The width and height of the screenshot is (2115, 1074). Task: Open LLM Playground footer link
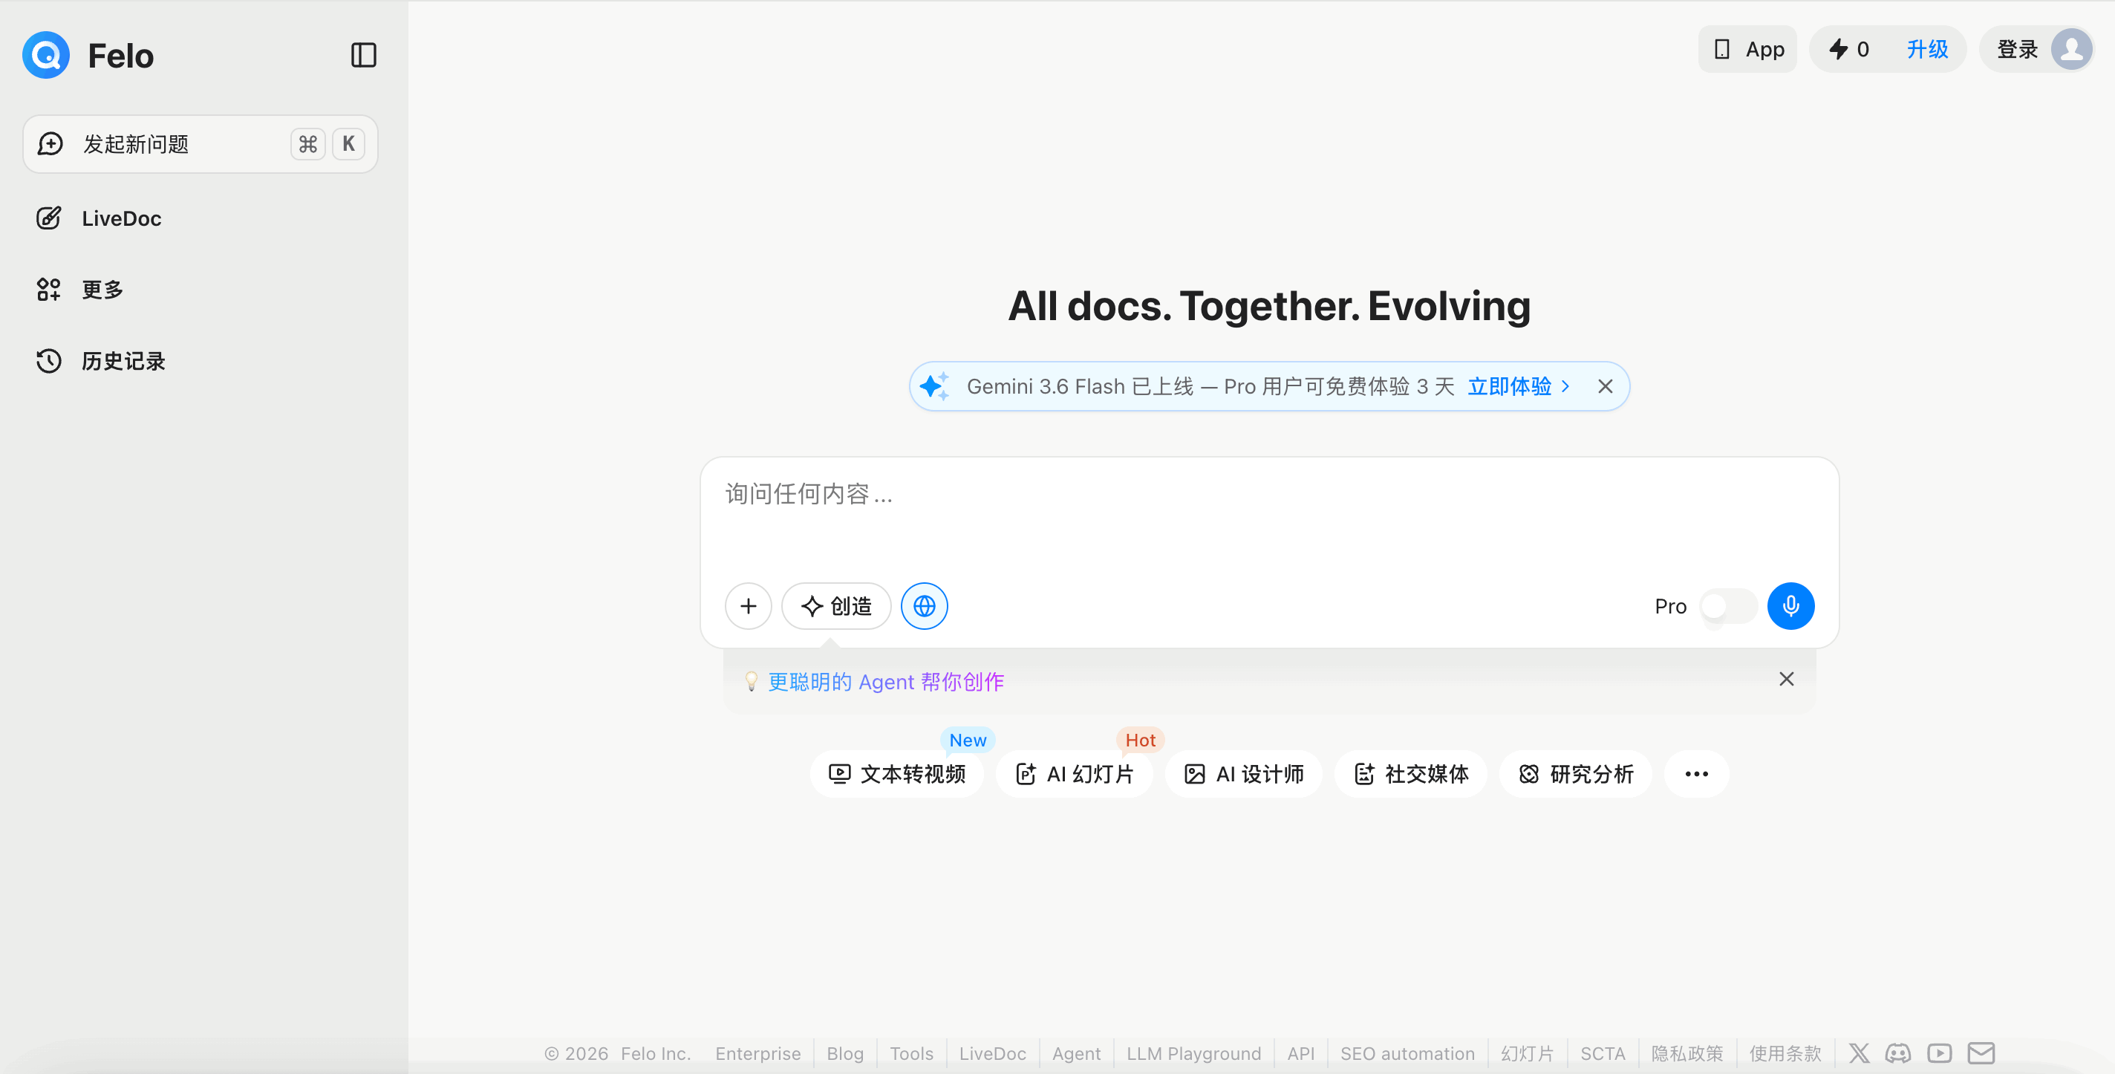pos(1194,1052)
